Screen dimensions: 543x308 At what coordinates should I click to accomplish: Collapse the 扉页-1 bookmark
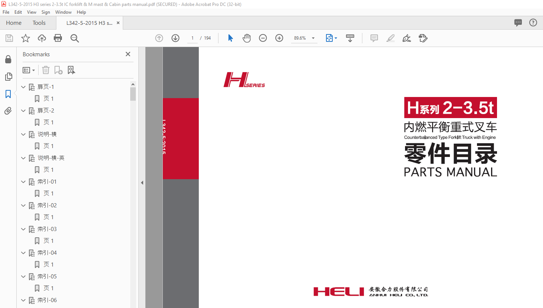click(x=23, y=87)
